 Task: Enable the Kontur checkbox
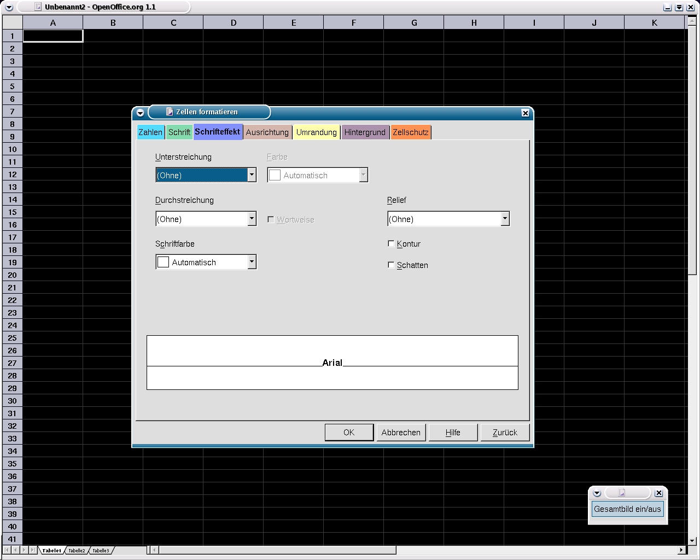(391, 244)
